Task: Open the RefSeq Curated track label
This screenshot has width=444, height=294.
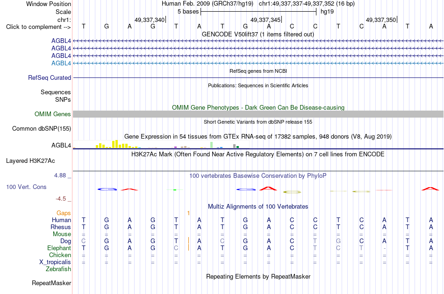Action: (50, 77)
